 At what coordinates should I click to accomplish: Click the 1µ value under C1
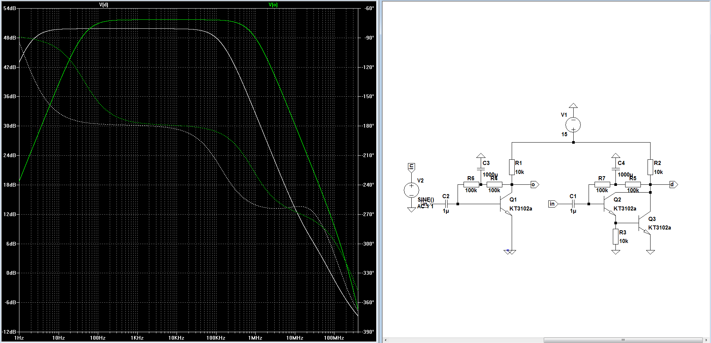(573, 211)
